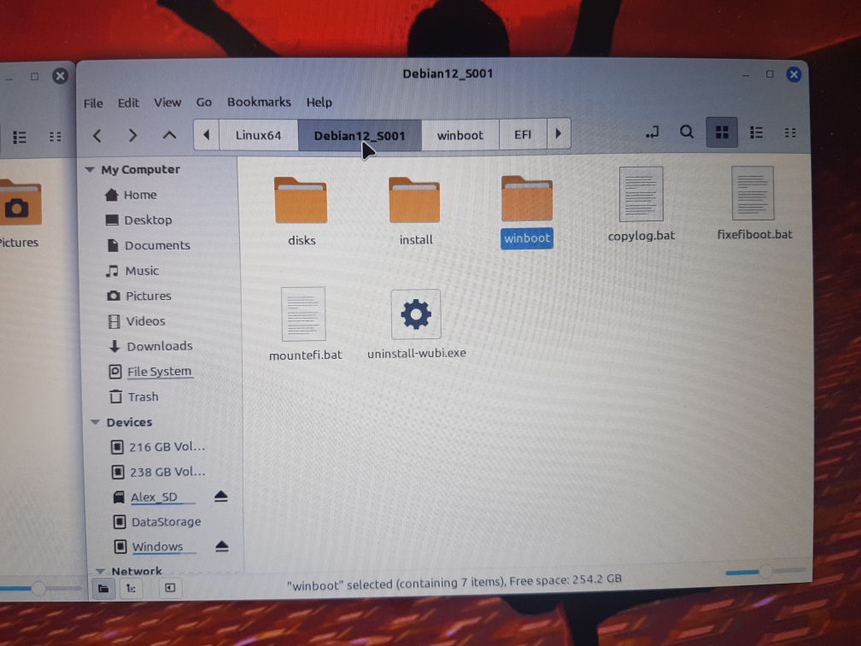This screenshot has width=861, height=646.
Task: Switch to list view
Action: click(x=756, y=132)
